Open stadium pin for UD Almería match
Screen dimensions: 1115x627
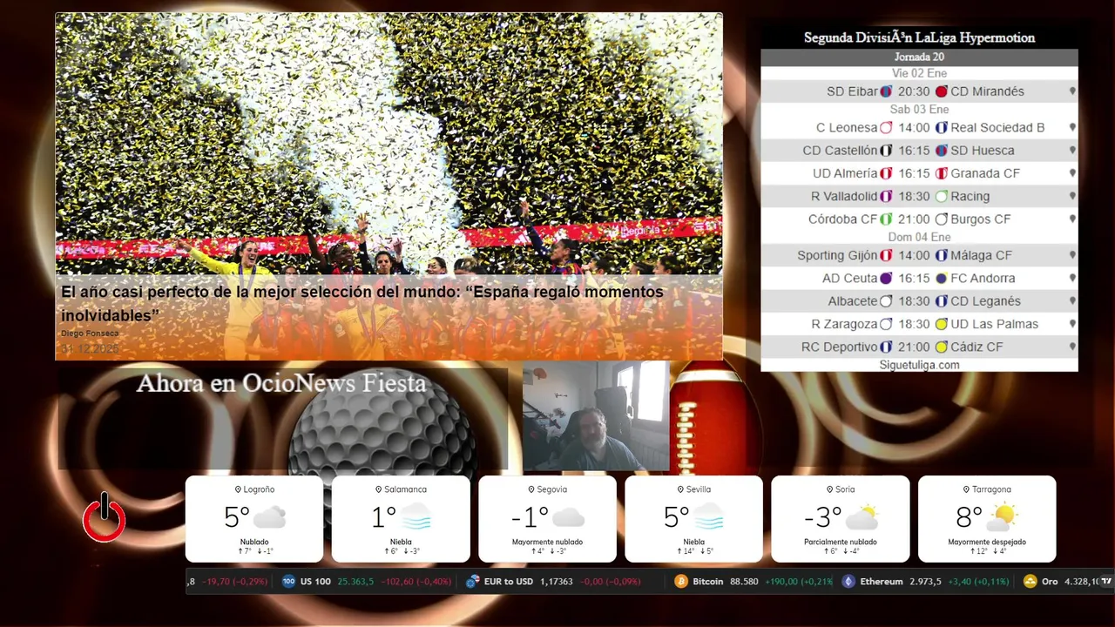click(x=1072, y=173)
